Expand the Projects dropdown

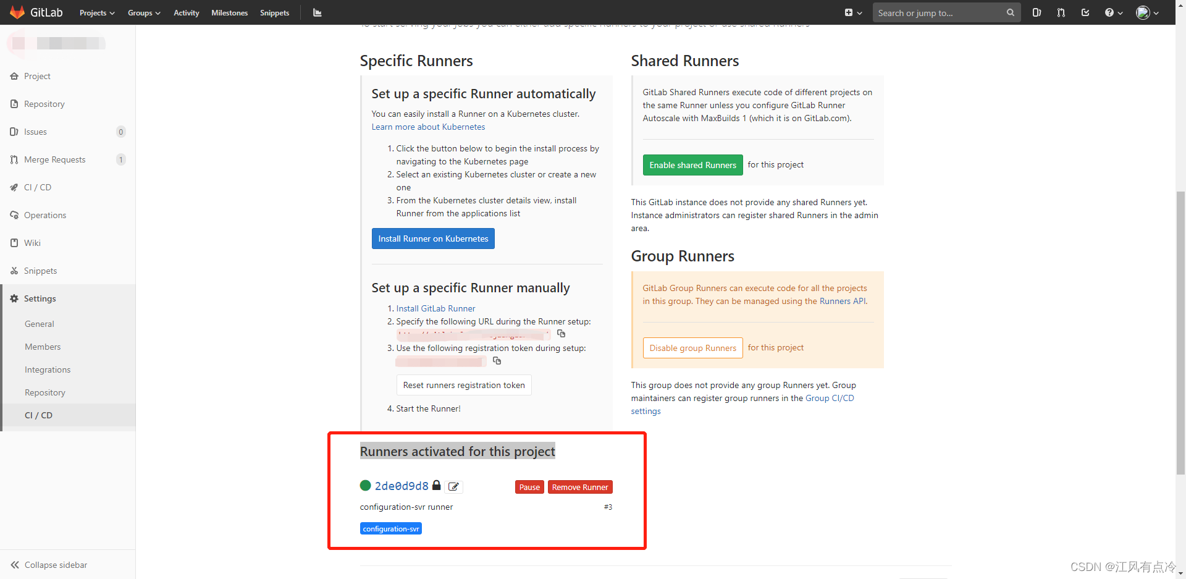click(97, 12)
